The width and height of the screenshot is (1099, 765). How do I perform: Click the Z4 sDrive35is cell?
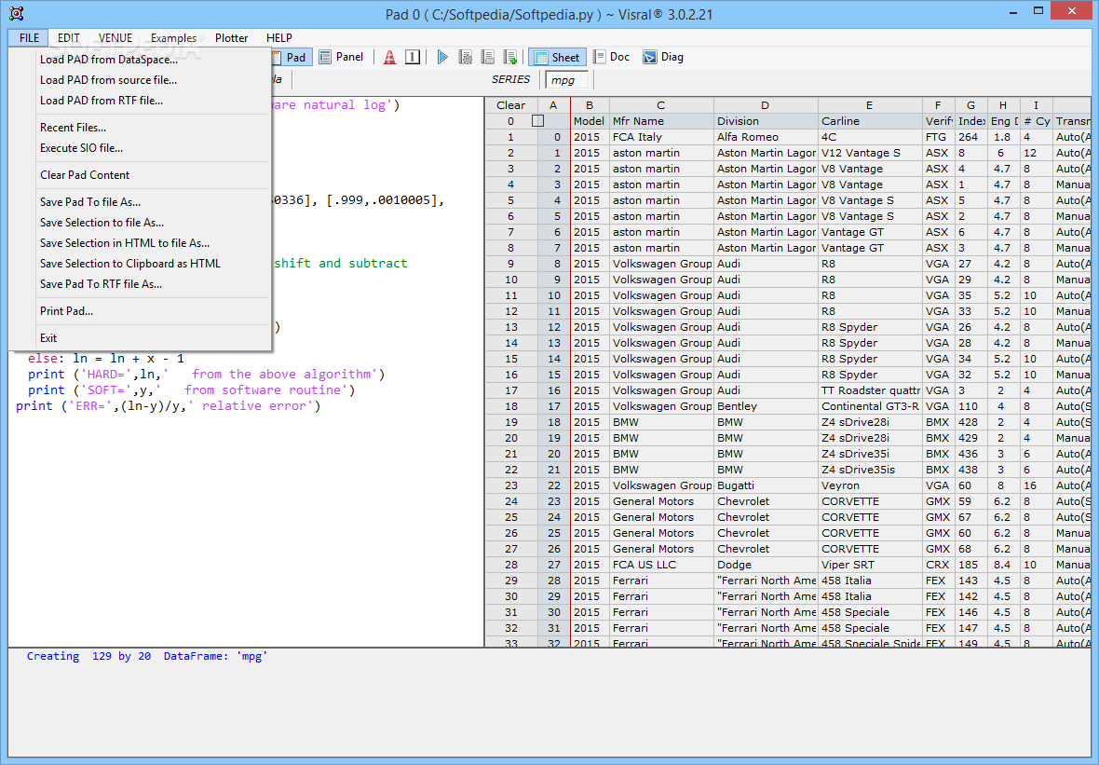tap(870, 470)
